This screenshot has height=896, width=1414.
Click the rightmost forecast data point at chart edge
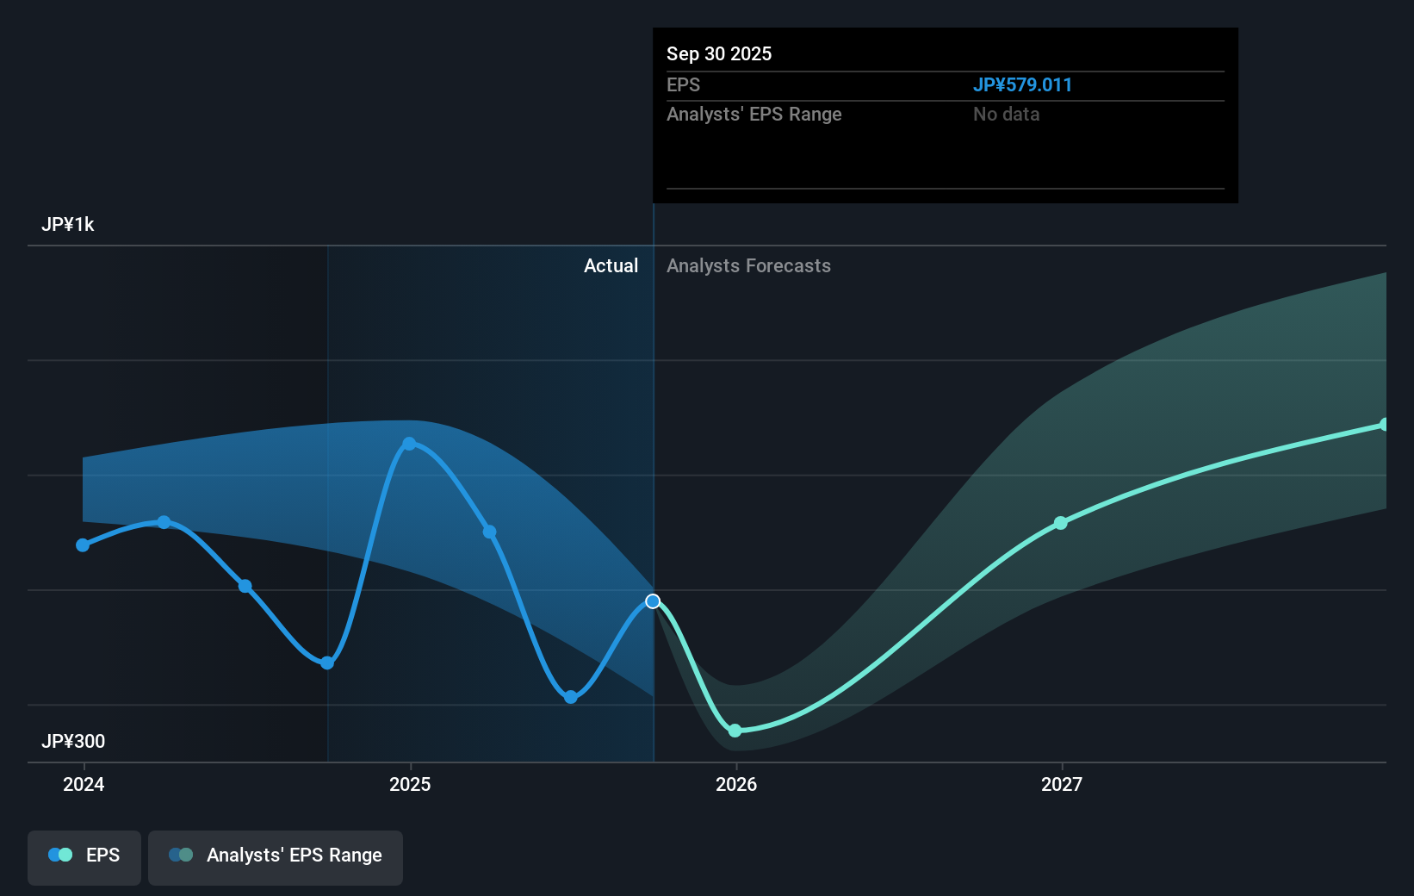(x=1383, y=423)
